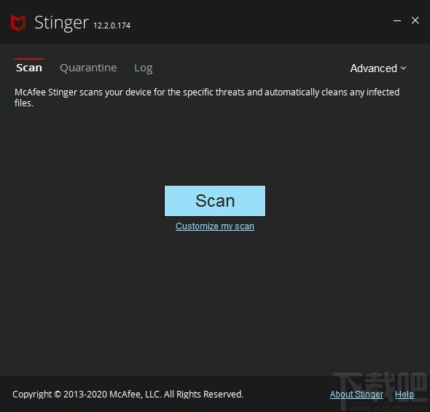Click the McAfee copyright notice text
Viewport: 430px width, 412px height.
[x=128, y=395]
